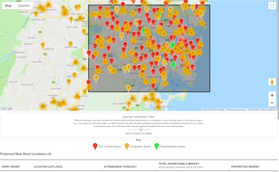Switch to the Map view tab

8,6
